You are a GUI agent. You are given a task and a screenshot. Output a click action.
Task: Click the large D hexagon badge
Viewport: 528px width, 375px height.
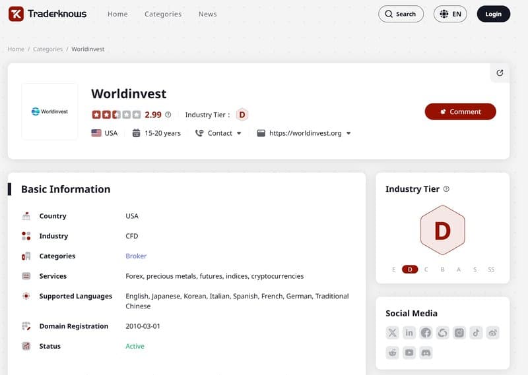point(442,230)
